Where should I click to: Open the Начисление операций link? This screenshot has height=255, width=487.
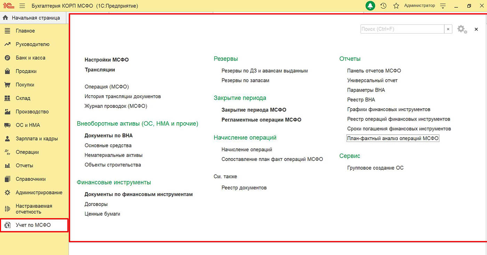tap(247, 150)
